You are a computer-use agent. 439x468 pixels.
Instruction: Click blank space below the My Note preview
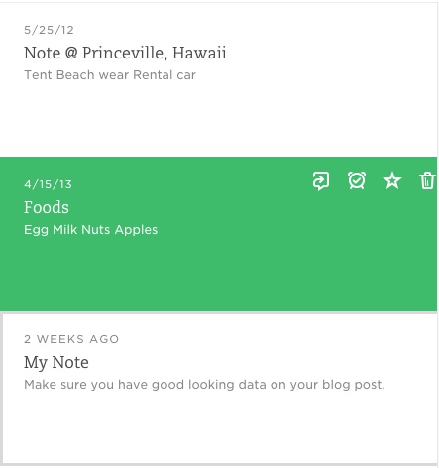pos(218,428)
